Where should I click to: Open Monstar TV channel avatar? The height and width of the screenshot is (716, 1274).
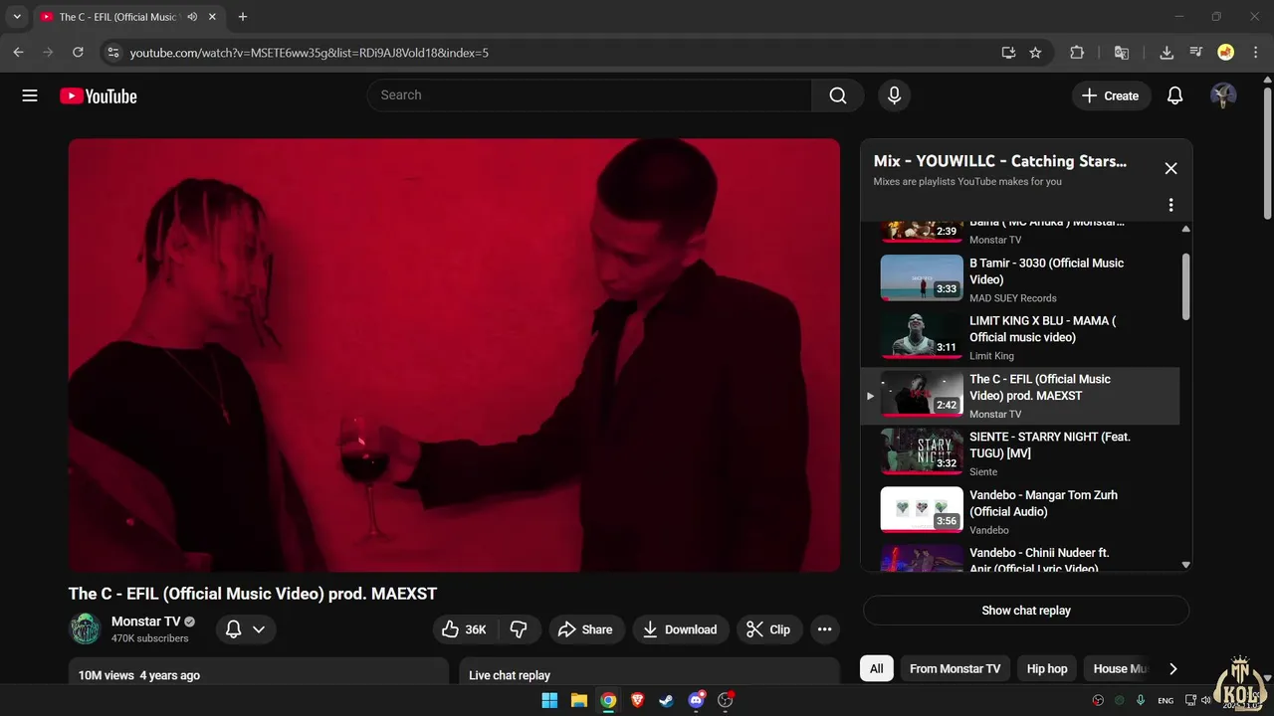click(x=85, y=628)
